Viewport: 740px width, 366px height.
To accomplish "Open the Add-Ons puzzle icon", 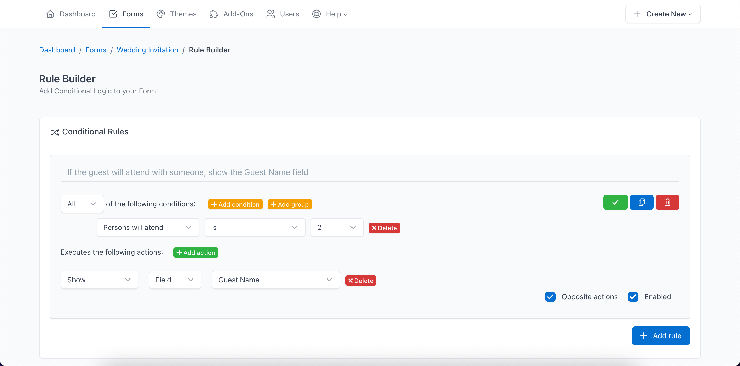I will pyautogui.click(x=214, y=14).
